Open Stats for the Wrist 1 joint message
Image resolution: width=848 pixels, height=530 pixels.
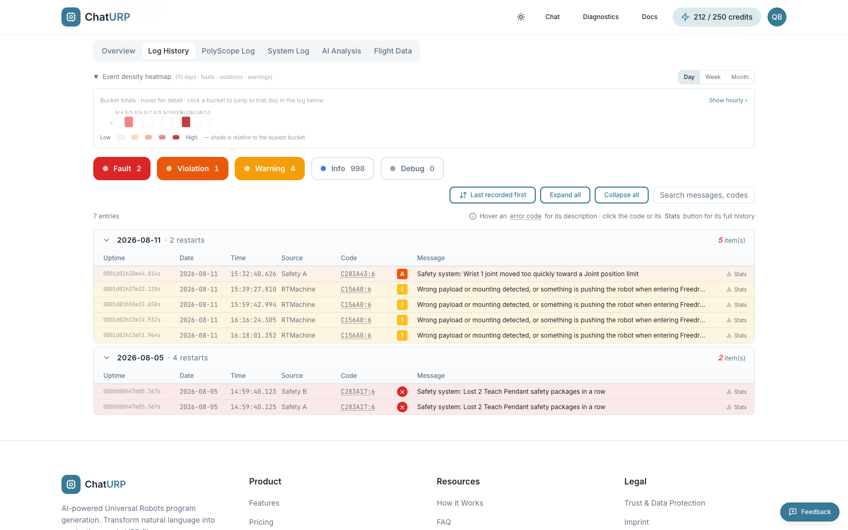(x=737, y=274)
